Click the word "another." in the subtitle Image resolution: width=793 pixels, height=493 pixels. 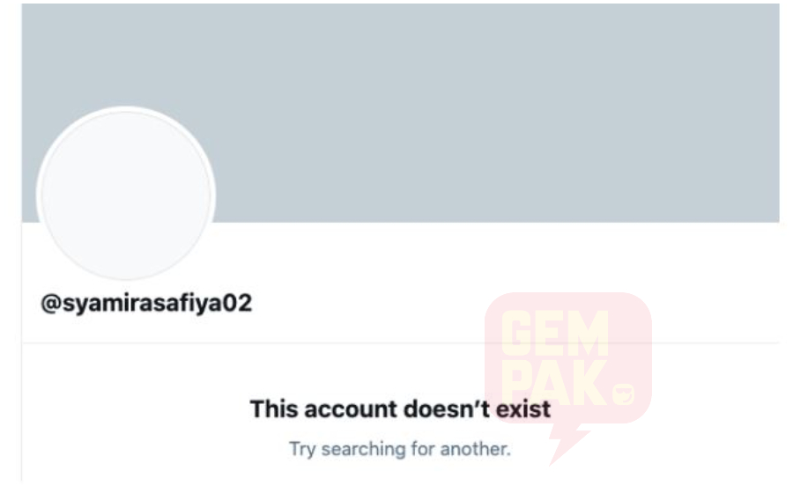(476, 449)
